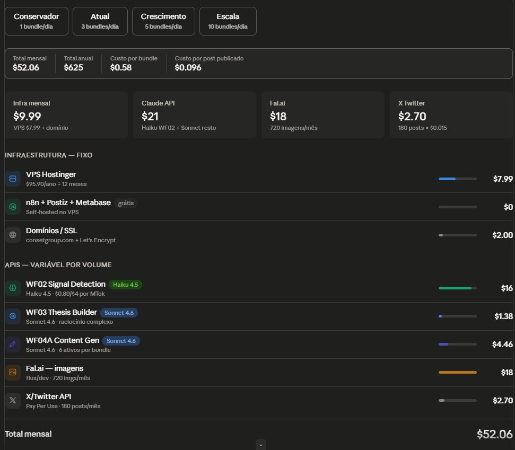Click the WF02 Signal Detection title
Viewport: 515px width, 450px height.
(66, 284)
